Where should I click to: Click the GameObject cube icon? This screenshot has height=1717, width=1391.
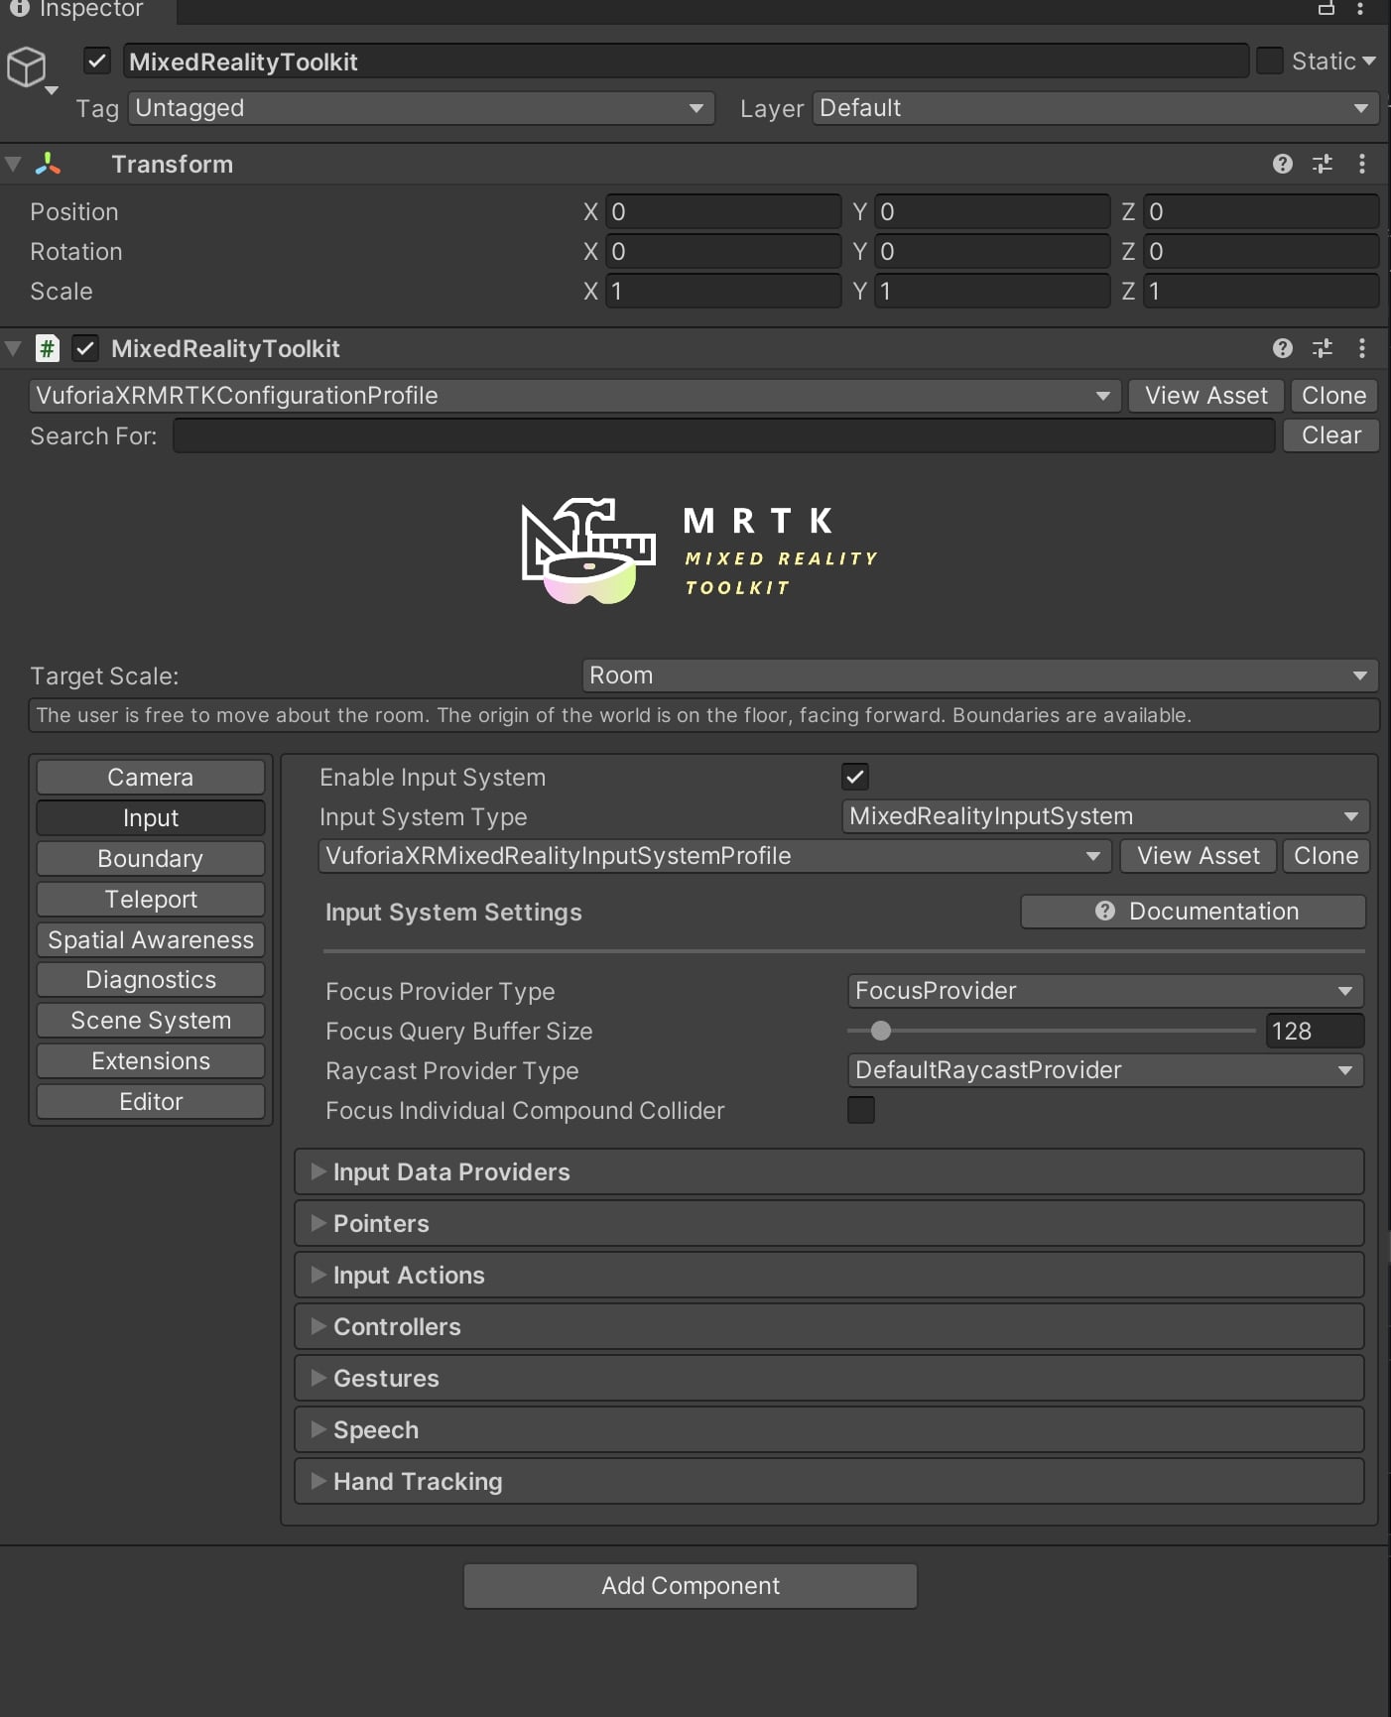[x=27, y=66]
